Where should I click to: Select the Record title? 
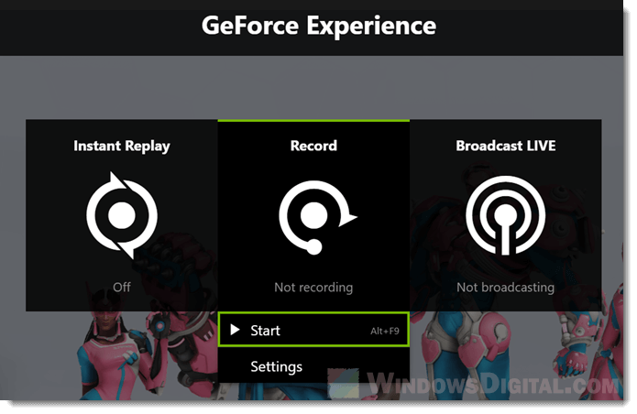(313, 146)
